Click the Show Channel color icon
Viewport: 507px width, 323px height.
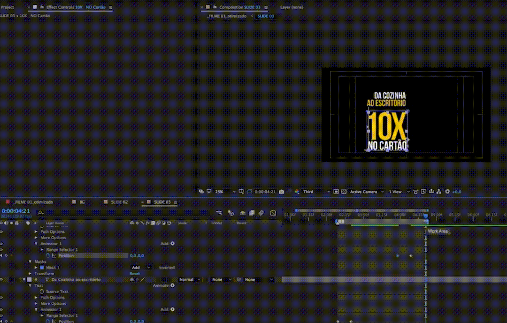297,192
